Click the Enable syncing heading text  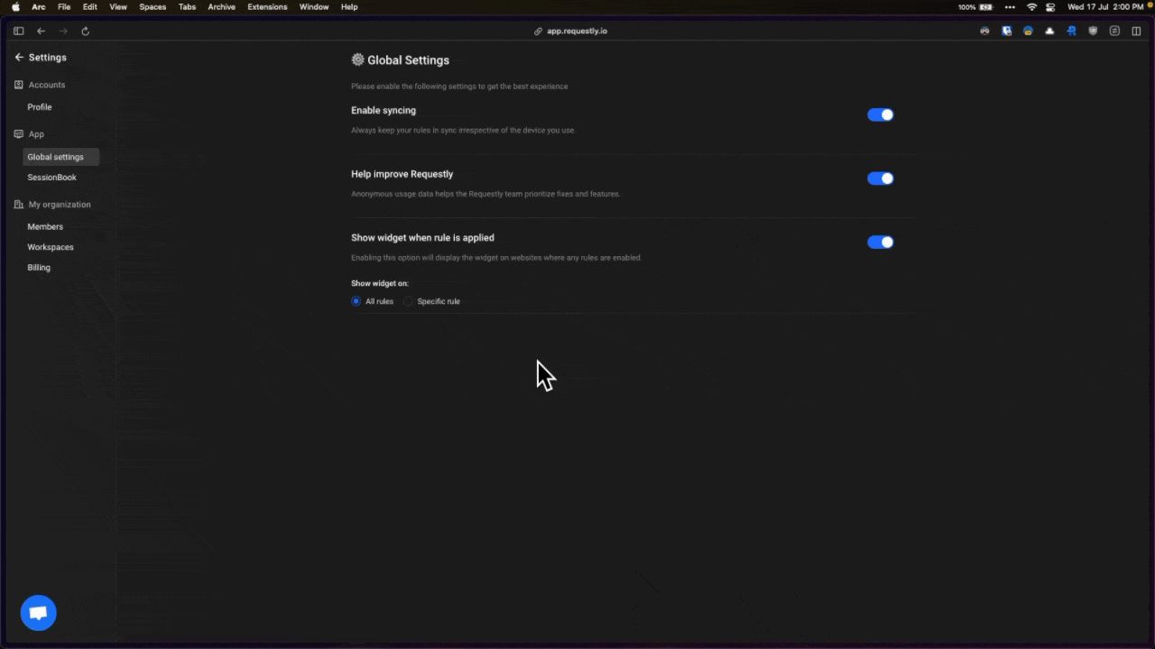[383, 110]
